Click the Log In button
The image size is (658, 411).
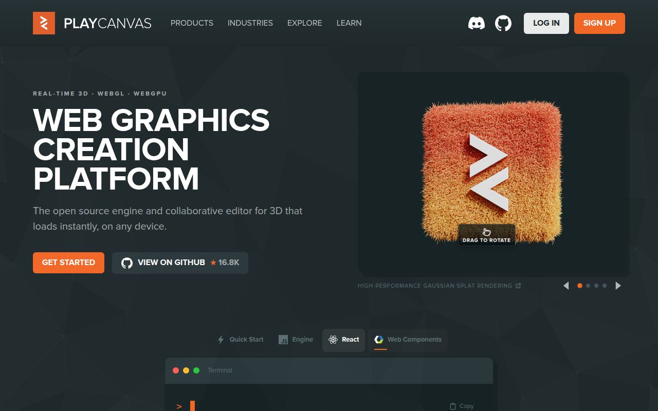tap(546, 23)
